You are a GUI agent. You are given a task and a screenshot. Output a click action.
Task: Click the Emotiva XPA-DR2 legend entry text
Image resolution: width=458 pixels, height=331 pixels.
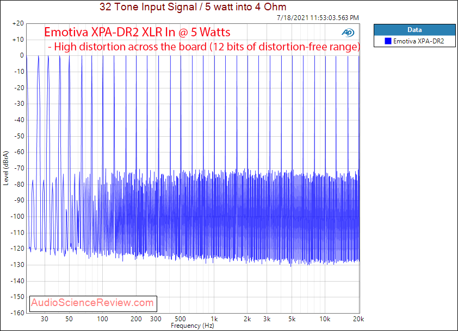click(419, 41)
